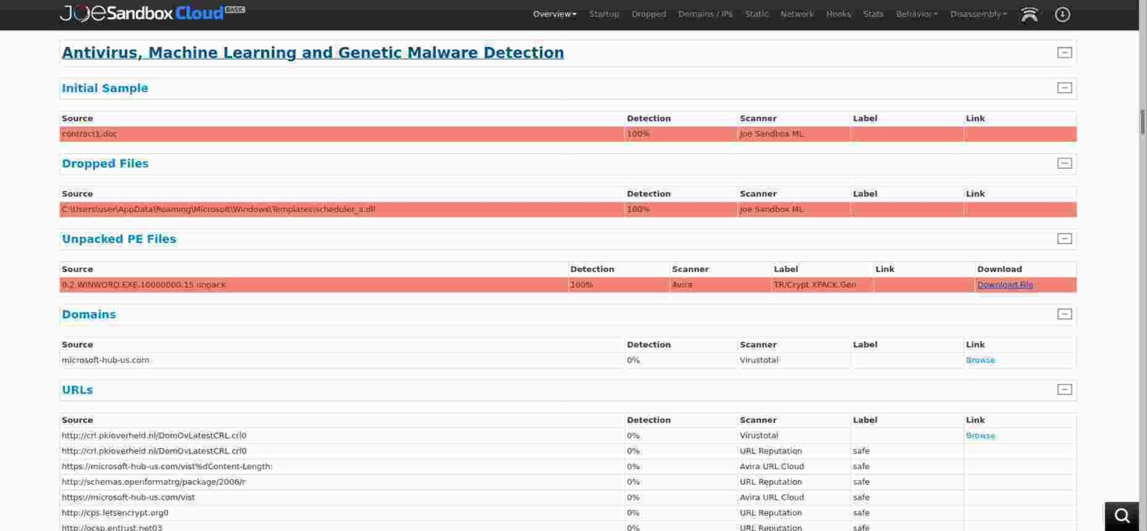The width and height of the screenshot is (1147, 531).
Task: Collapse the Antivirus Malware Detection main section
Action: click(1064, 52)
